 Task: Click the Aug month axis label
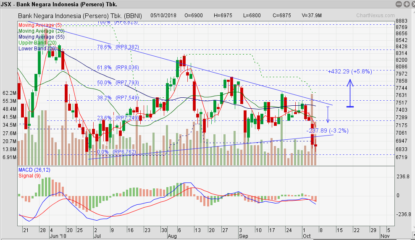click(x=172, y=236)
